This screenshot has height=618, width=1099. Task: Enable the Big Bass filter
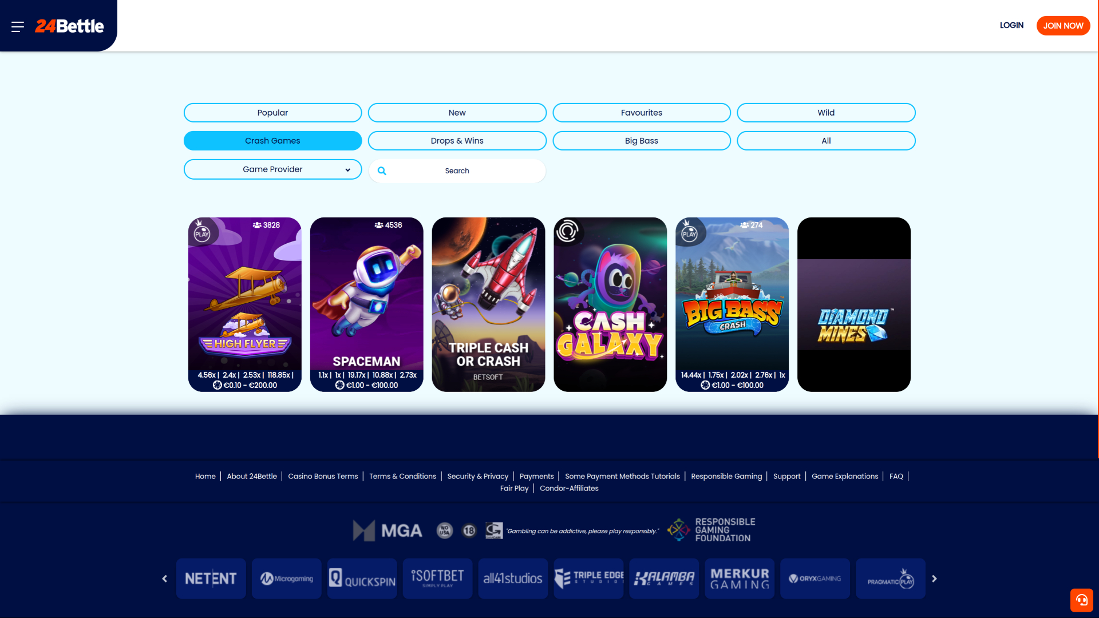tap(641, 140)
